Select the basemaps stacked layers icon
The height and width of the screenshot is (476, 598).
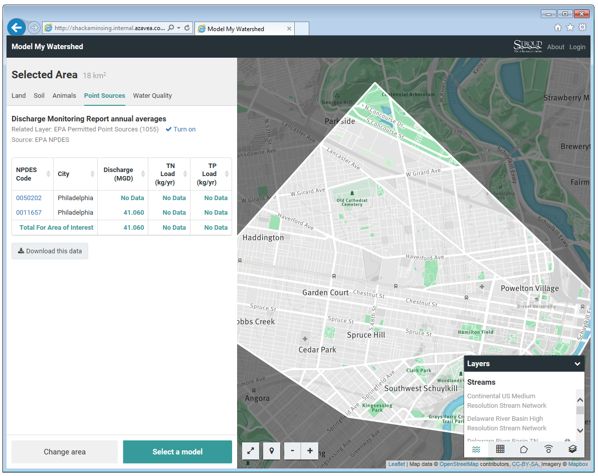click(x=572, y=449)
